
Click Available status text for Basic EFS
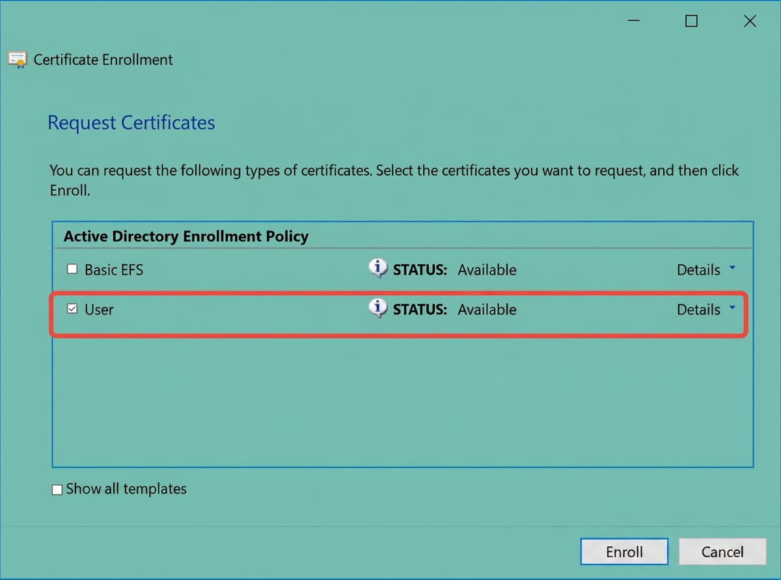[487, 270]
